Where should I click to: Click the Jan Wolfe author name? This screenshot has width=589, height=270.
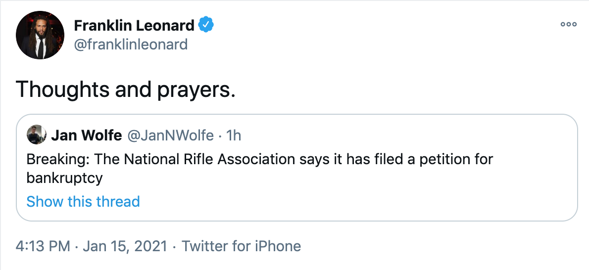[87, 135]
